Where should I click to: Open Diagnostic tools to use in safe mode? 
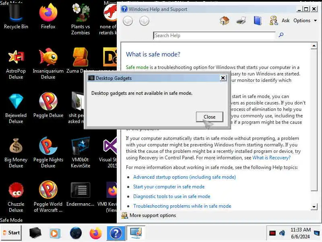coord(172,196)
